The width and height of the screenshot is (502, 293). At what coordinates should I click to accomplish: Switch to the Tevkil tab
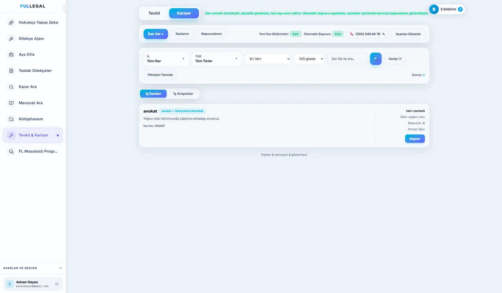pos(154,13)
